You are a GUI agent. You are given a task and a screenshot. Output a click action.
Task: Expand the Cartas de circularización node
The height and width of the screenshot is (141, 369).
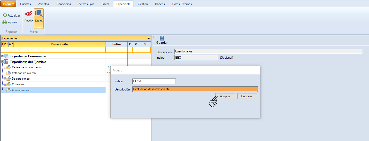point(5,67)
